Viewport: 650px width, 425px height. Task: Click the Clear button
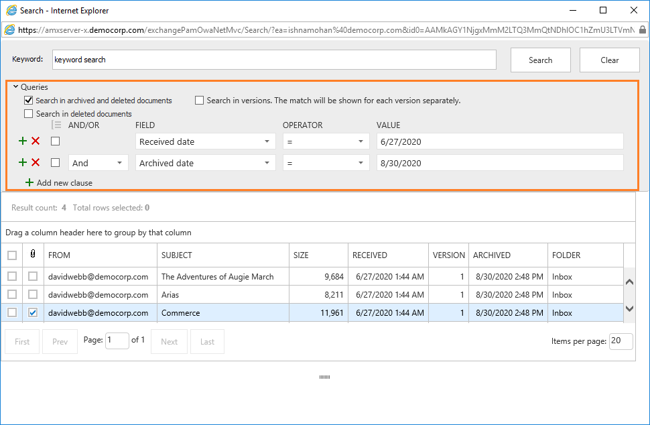[x=609, y=60]
